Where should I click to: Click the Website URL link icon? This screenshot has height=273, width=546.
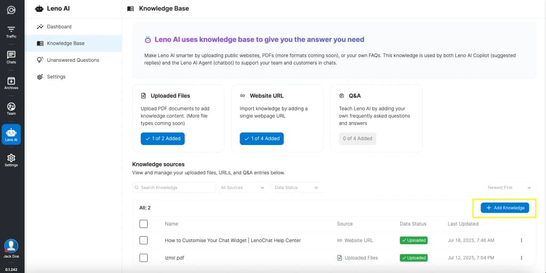click(x=243, y=96)
